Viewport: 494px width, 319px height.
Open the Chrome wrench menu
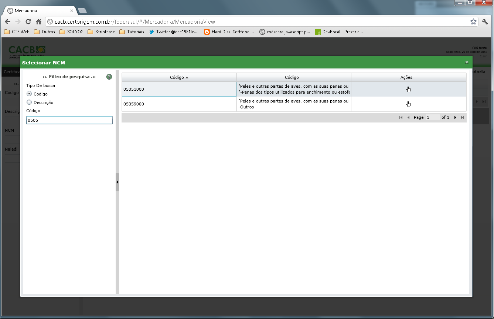(485, 22)
